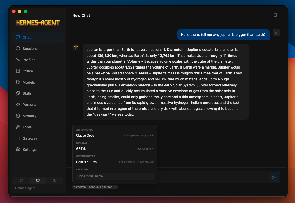Open the Memory label
Screen dimensions: 295x203
click(30, 116)
